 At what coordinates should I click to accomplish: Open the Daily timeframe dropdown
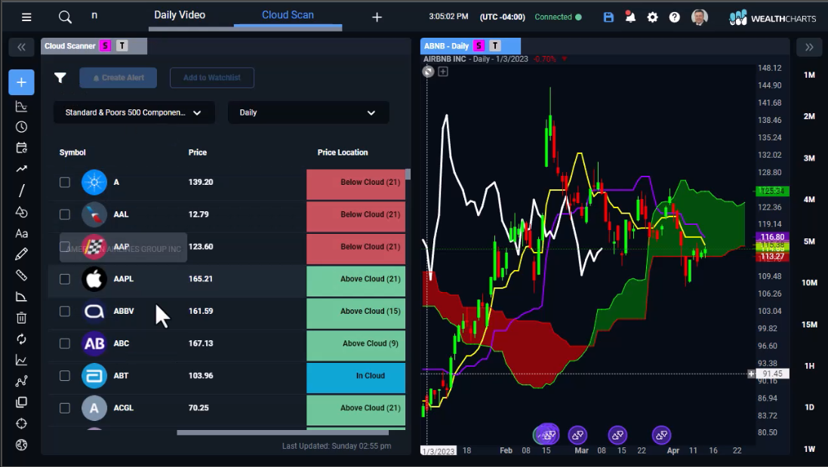pyautogui.click(x=309, y=112)
